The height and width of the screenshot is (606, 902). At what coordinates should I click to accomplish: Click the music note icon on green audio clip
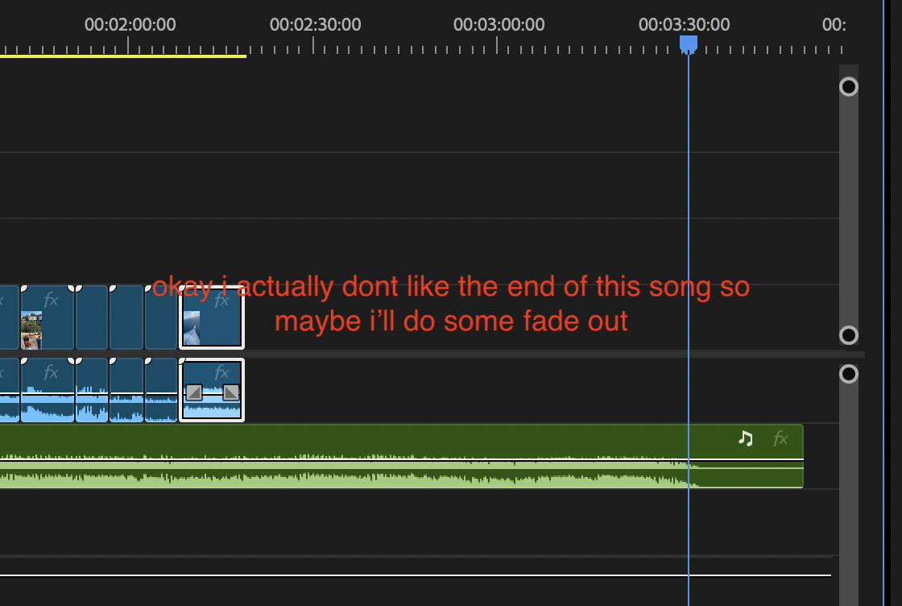pyautogui.click(x=746, y=438)
